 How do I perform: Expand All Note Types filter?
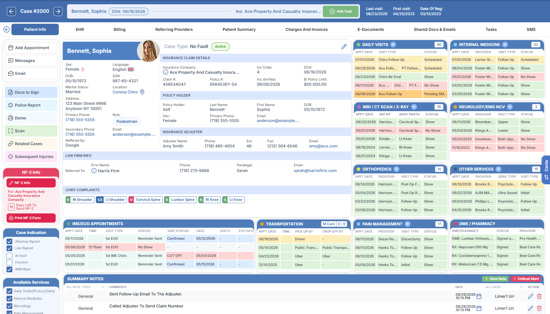85,287
